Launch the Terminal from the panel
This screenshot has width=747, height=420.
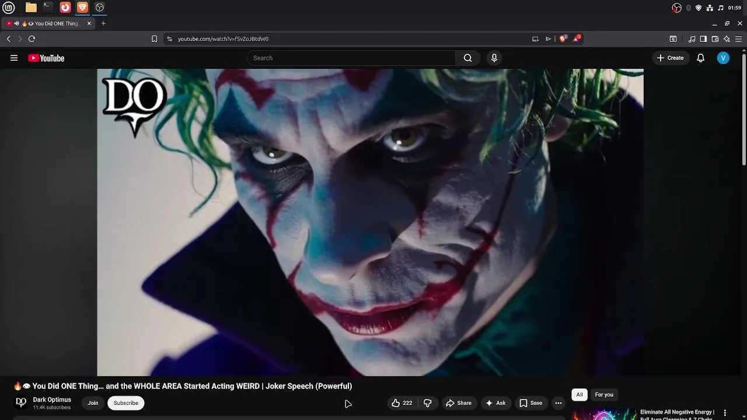tap(48, 8)
